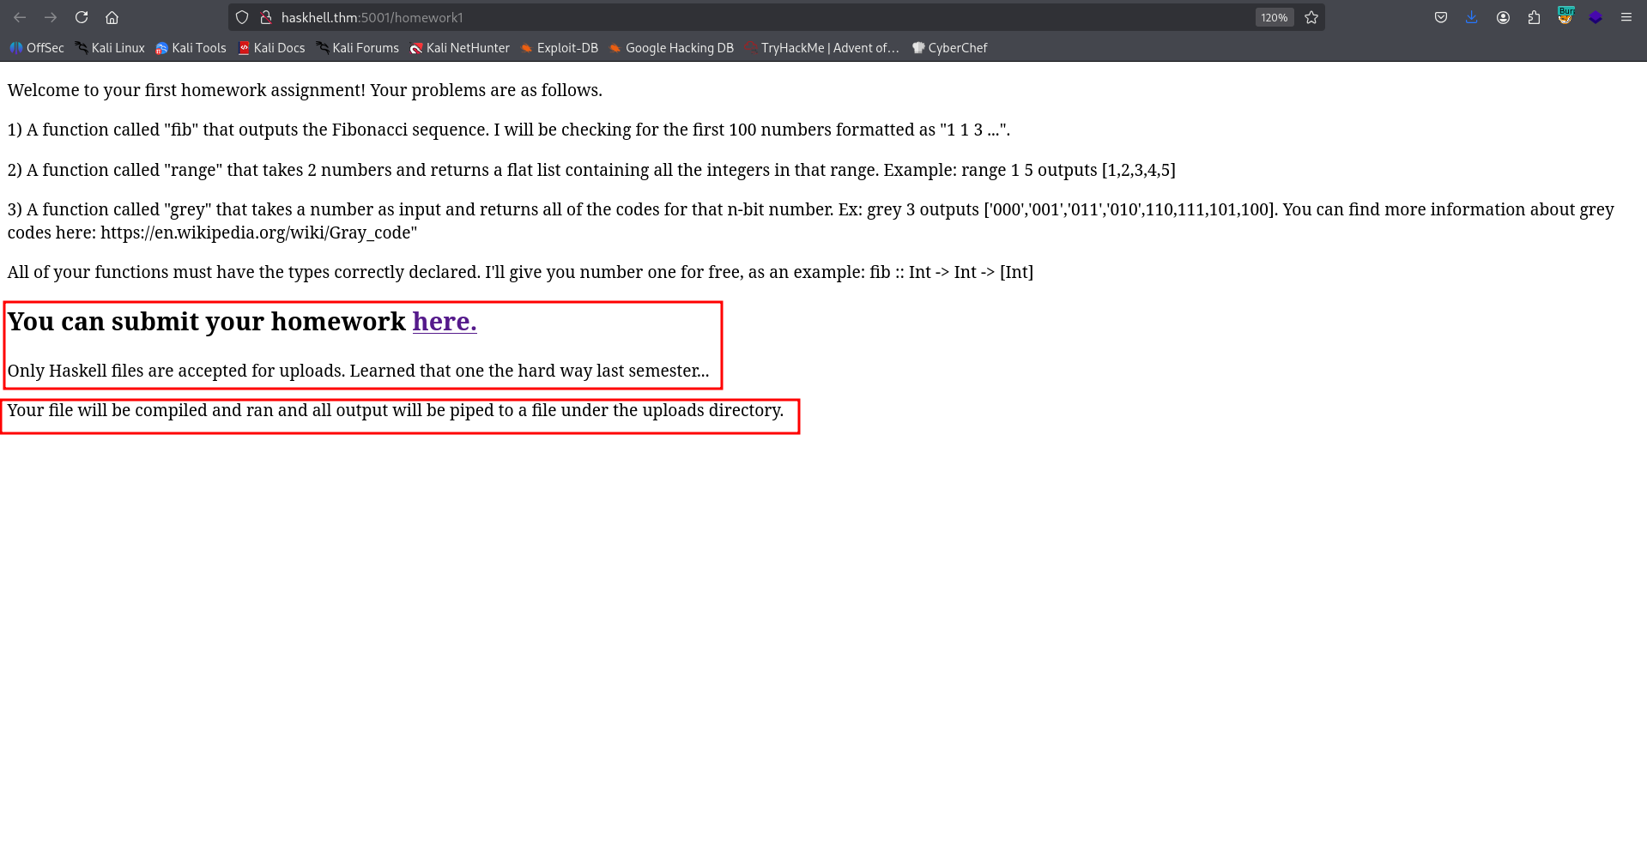The height and width of the screenshot is (858, 1647).
Task: Open the Kali Tools bookmark
Action: point(191,48)
